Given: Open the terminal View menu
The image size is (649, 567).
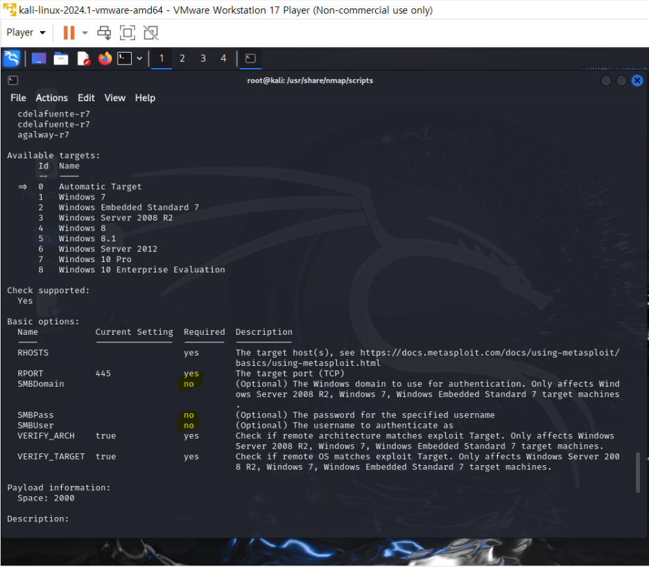Looking at the screenshot, I should pos(114,98).
